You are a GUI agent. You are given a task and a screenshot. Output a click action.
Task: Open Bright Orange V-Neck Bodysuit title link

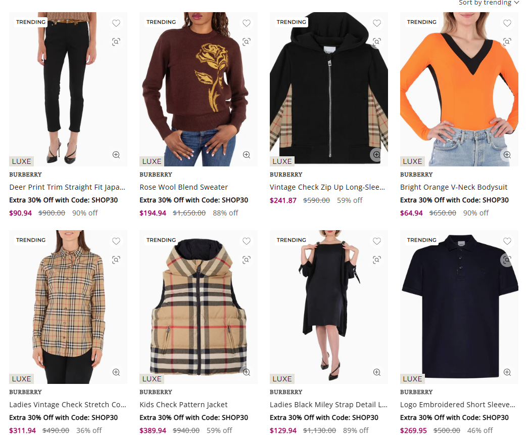[x=454, y=187]
